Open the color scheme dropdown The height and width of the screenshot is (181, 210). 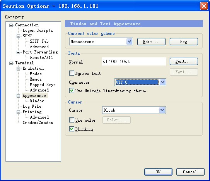pyautogui.click(x=130, y=41)
